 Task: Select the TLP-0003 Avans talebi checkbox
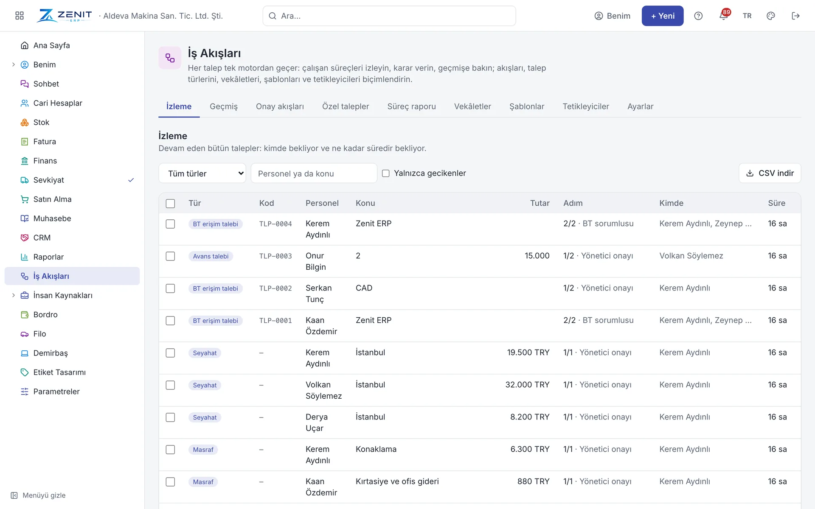coord(170,256)
